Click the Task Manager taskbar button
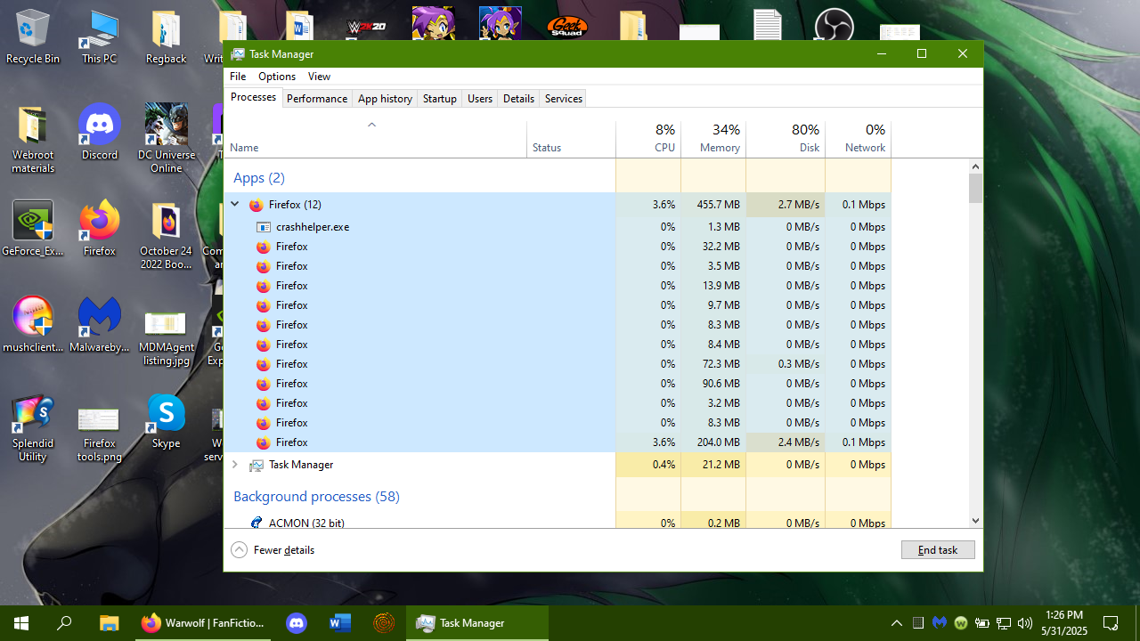1140x641 pixels. tap(477, 623)
